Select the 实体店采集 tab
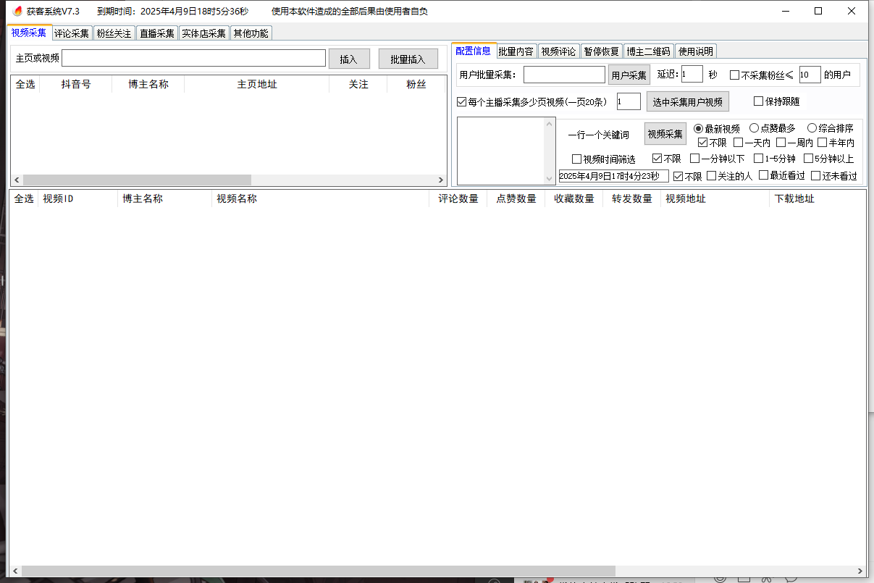Viewport: 874px width, 583px height. click(x=203, y=33)
